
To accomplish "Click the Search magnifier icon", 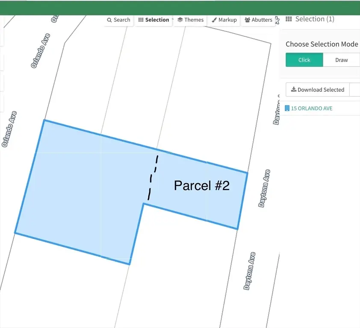I will [110, 20].
